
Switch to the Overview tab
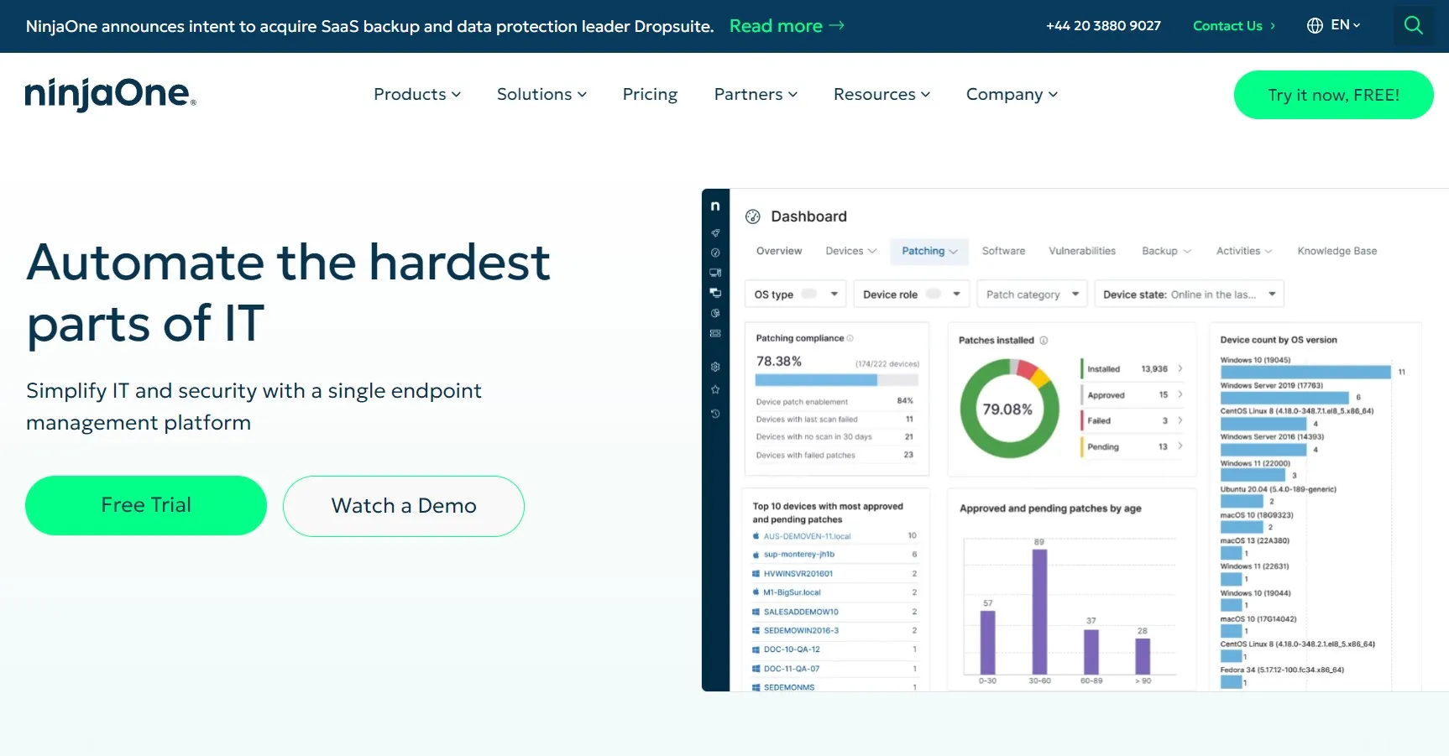pyautogui.click(x=779, y=251)
